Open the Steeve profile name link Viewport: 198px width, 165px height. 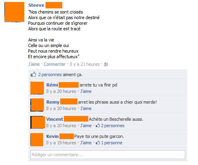pyautogui.click(x=36, y=5)
